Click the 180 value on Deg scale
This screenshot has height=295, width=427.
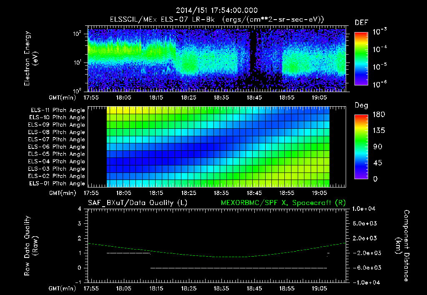coord(379,115)
